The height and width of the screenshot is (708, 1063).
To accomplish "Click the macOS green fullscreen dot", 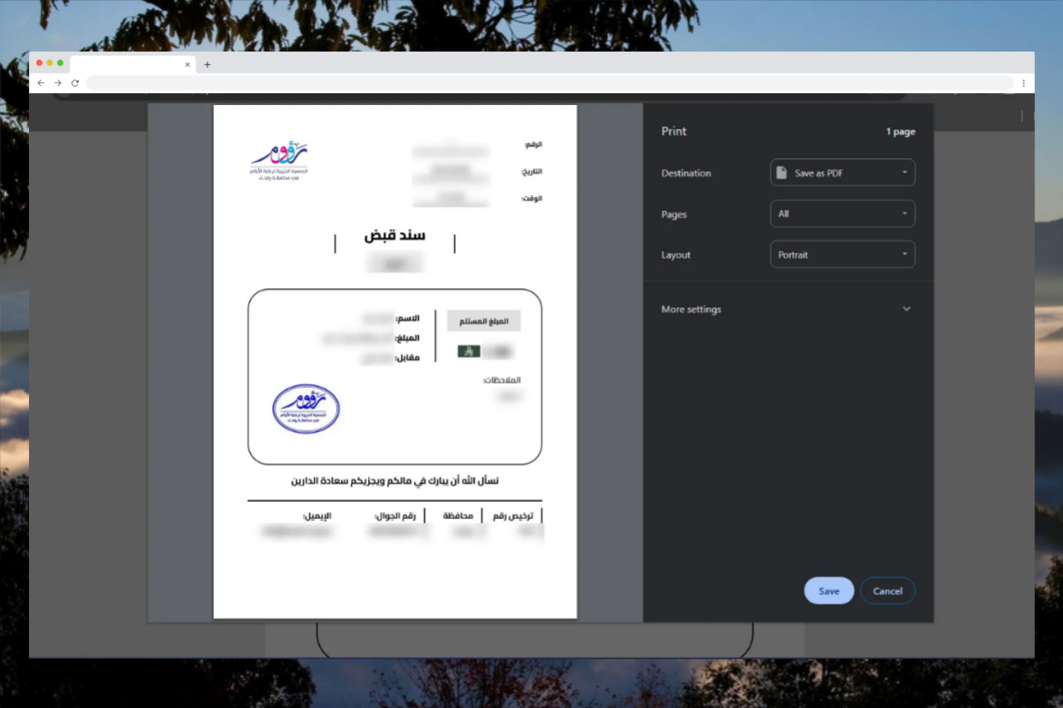I will (x=61, y=63).
